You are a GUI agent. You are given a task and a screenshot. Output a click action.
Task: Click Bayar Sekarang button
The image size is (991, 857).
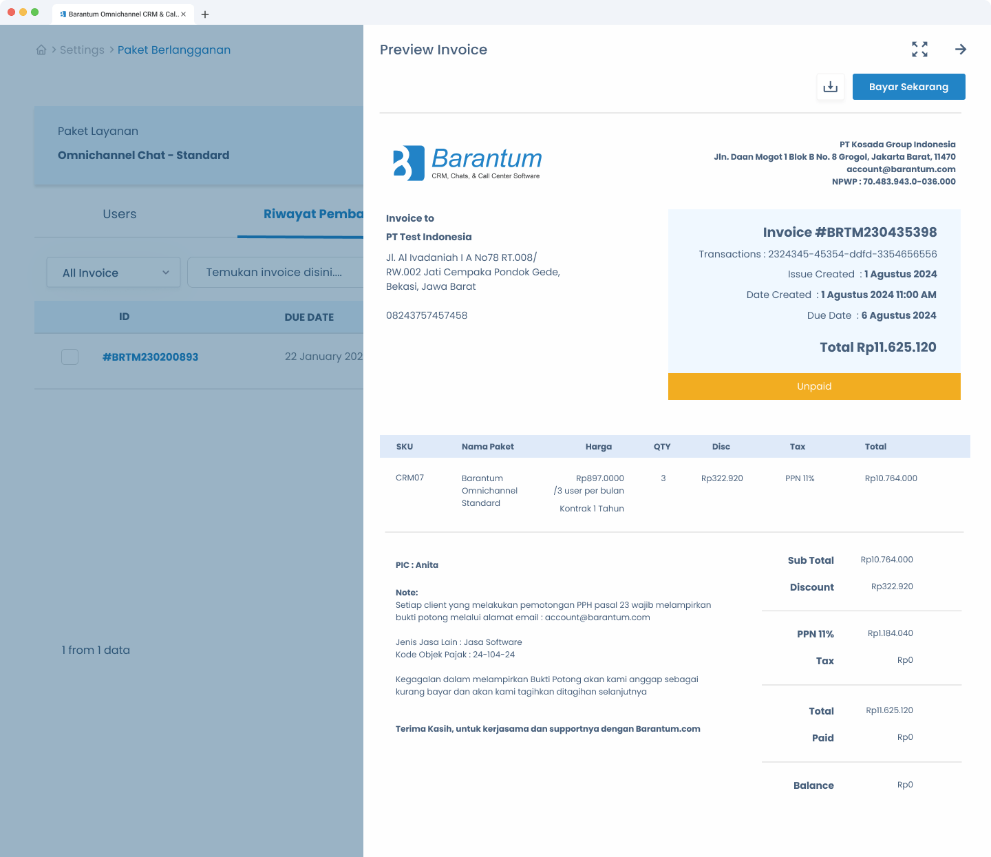pos(908,87)
